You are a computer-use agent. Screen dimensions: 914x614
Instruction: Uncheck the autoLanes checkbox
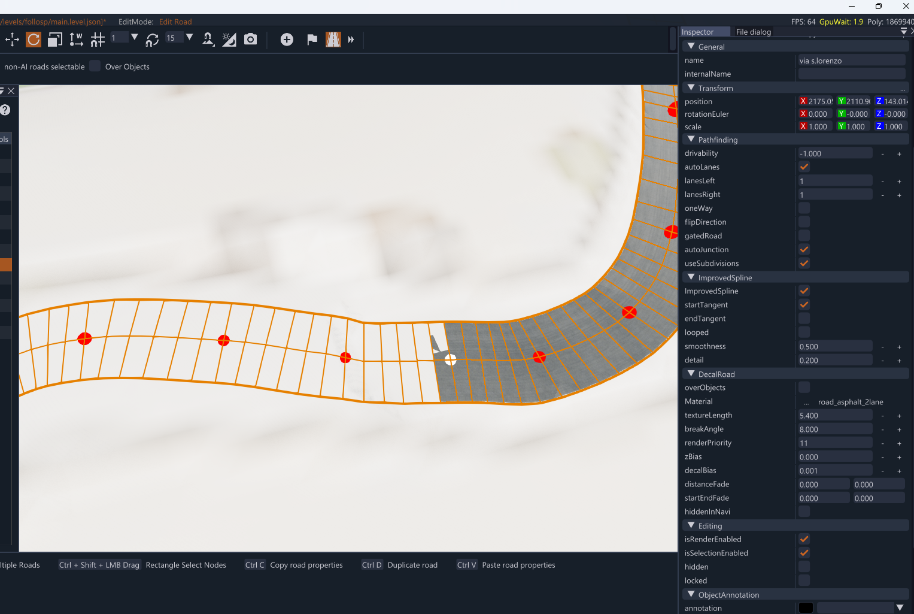[x=804, y=167]
